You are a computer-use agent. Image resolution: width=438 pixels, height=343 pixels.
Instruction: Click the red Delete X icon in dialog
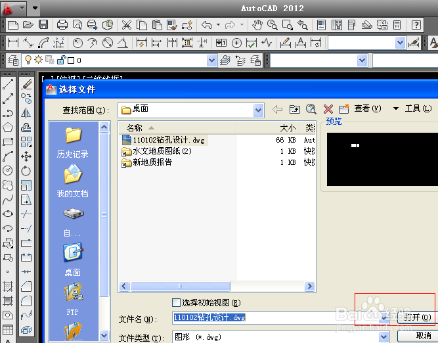pyautogui.click(x=328, y=109)
